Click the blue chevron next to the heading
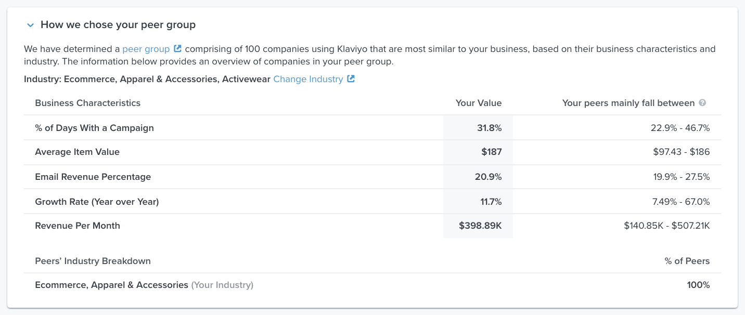This screenshot has height=315, width=745. tap(30, 24)
